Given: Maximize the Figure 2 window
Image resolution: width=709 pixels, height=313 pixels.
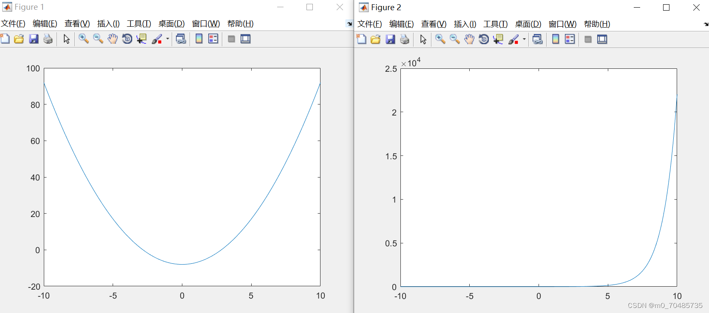Looking at the screenshot, I should pos(666,7).
